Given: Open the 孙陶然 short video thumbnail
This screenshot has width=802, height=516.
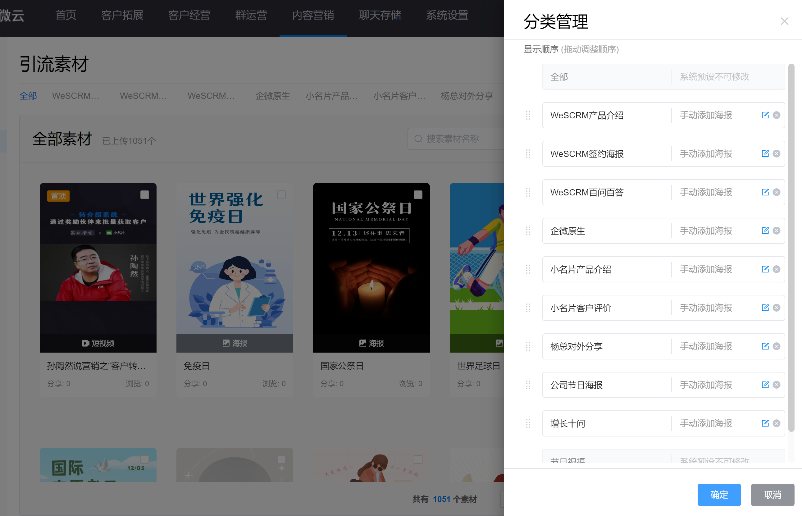Looking at the screenshot, I should [x=98, y=267].
